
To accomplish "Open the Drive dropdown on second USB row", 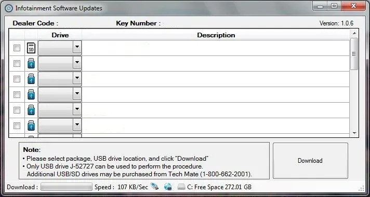I will [x=77, y=78].
